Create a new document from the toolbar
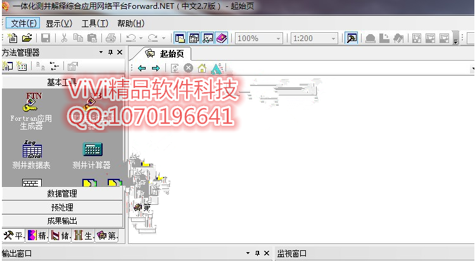475x261 pixels. coord(13,38)
